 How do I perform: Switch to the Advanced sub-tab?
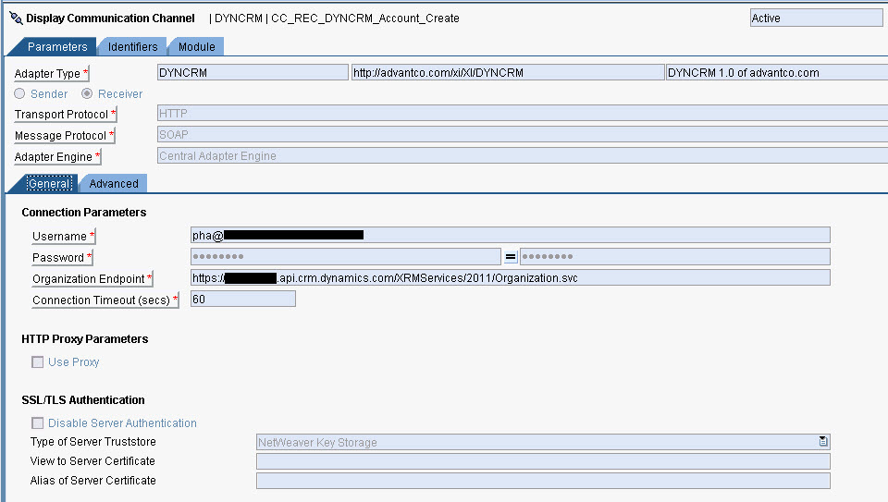113,183
